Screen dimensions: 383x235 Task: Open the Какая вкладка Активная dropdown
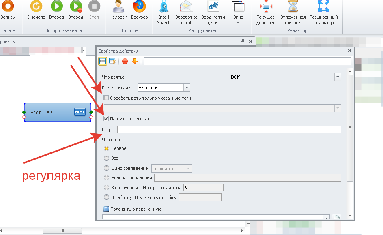187,88
